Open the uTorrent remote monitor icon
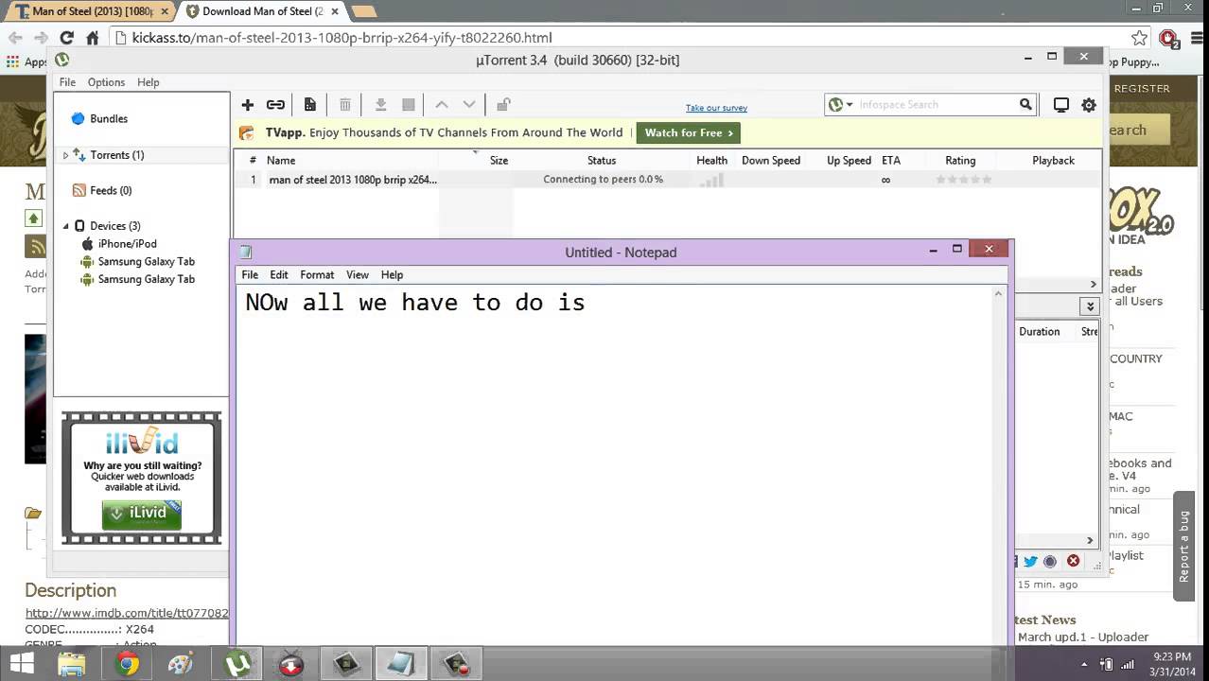Screen dimensions: 1209x681 pos(1061,105)
